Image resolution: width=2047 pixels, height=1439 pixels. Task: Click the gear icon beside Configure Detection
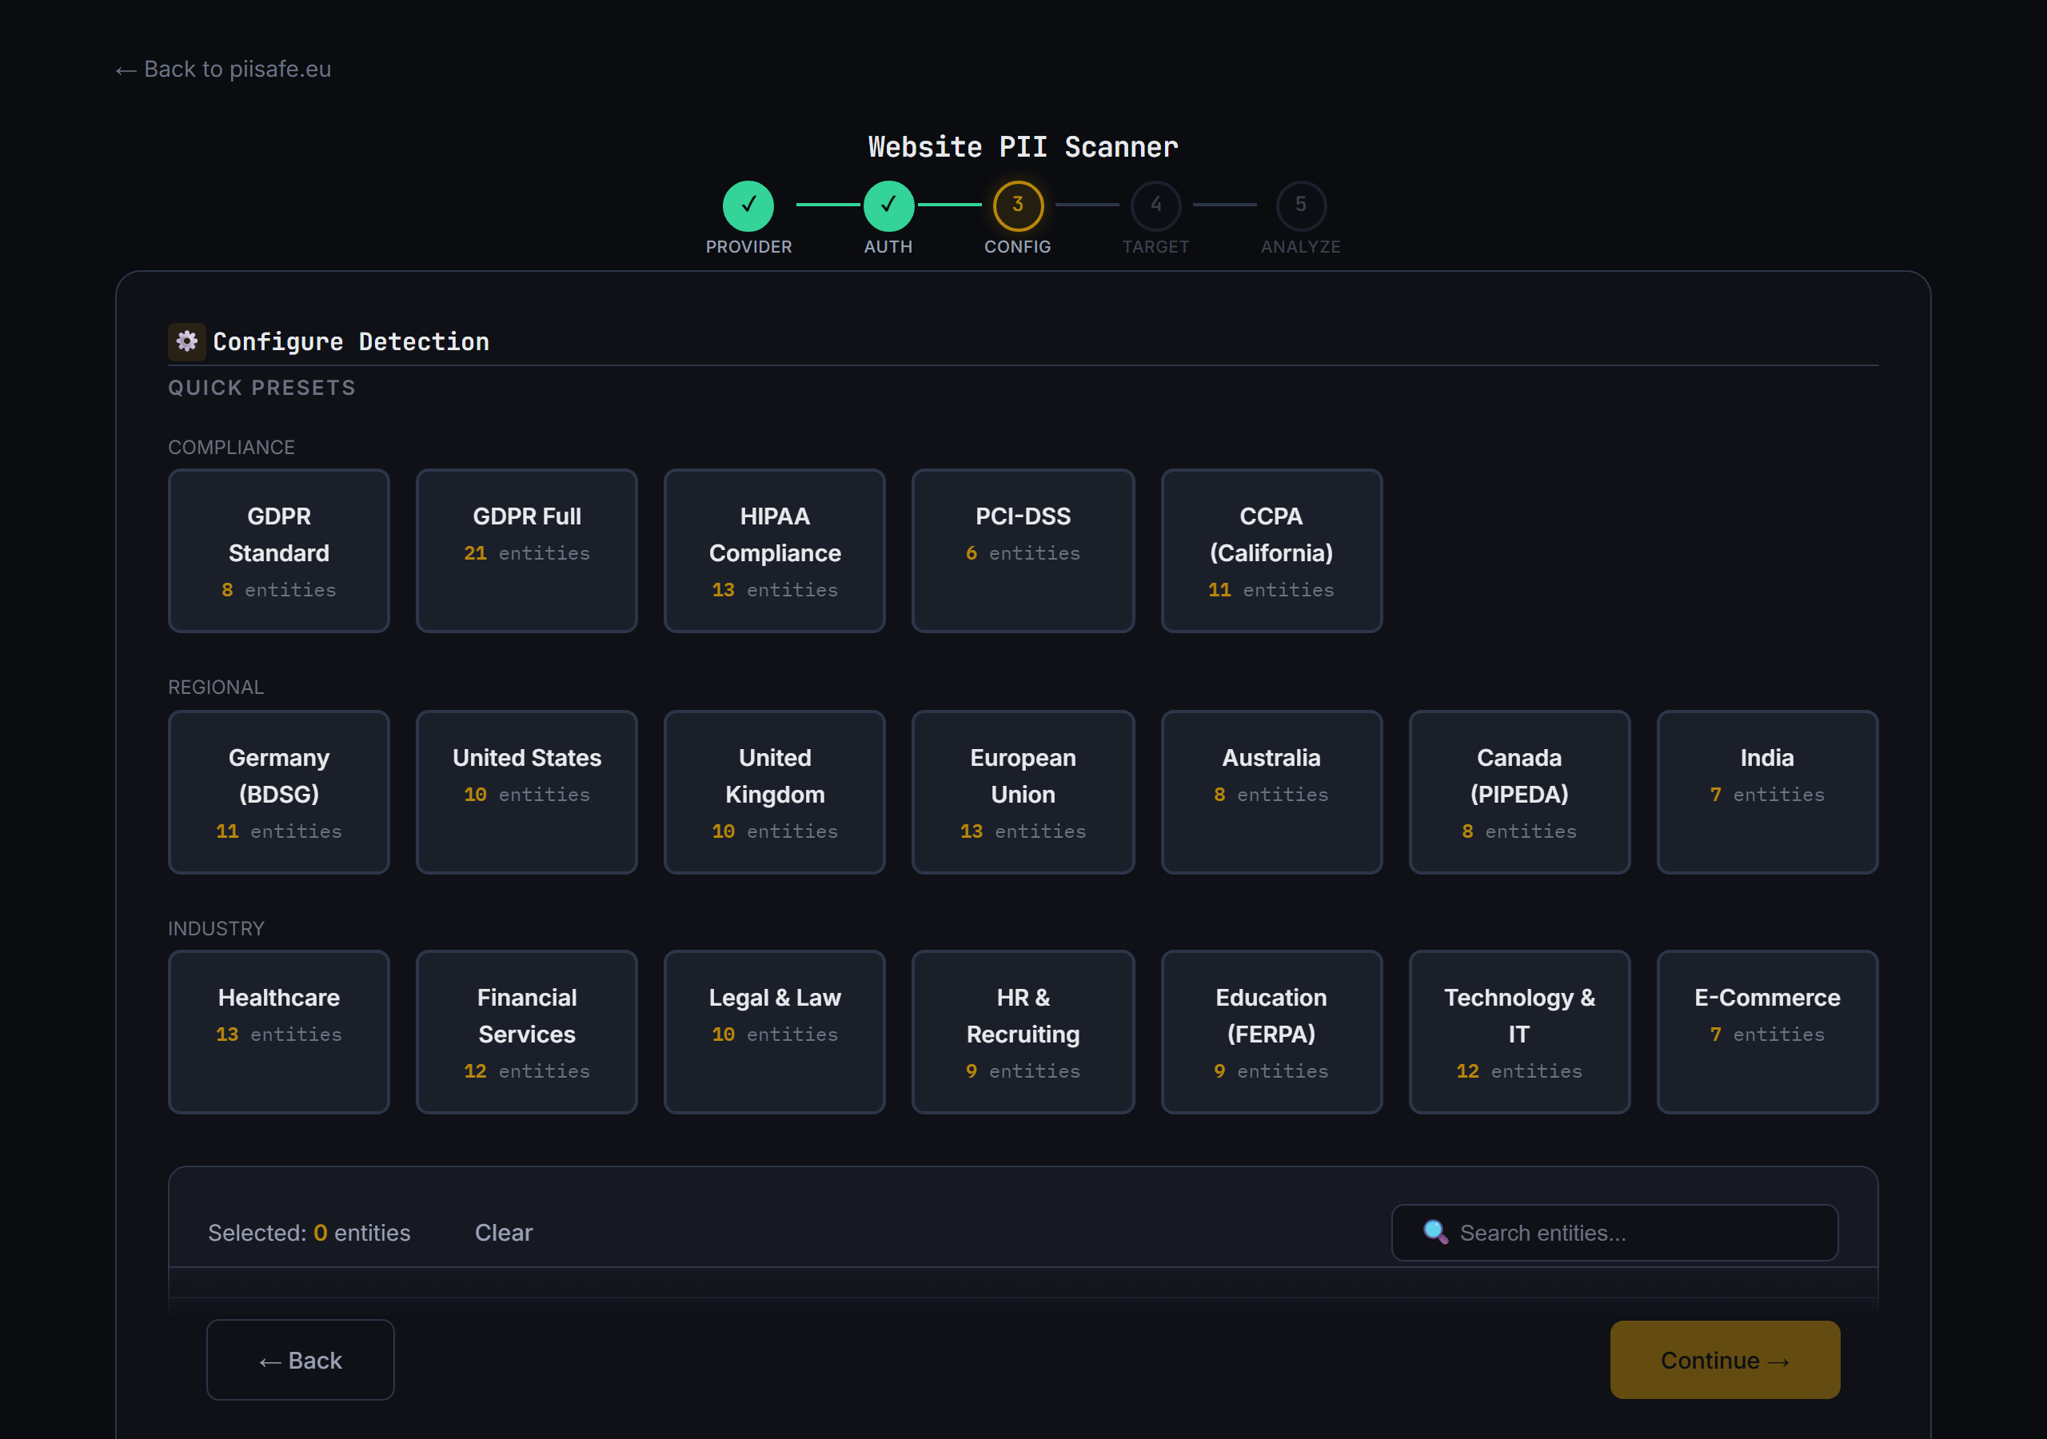tap(186, 341)
